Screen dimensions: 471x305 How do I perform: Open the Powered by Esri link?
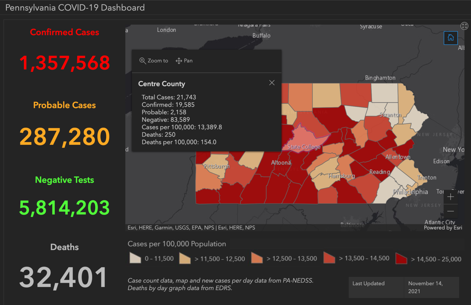coord(443,228)
